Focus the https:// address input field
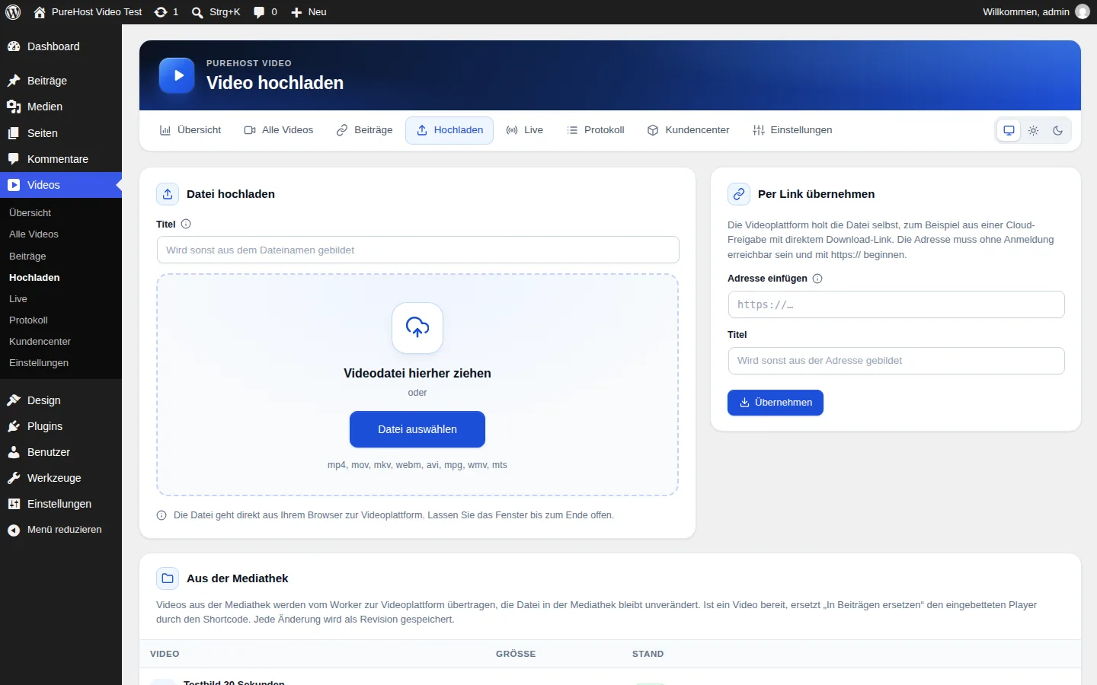This screenshot has width=1097, height=685. (x=896, y=304)
